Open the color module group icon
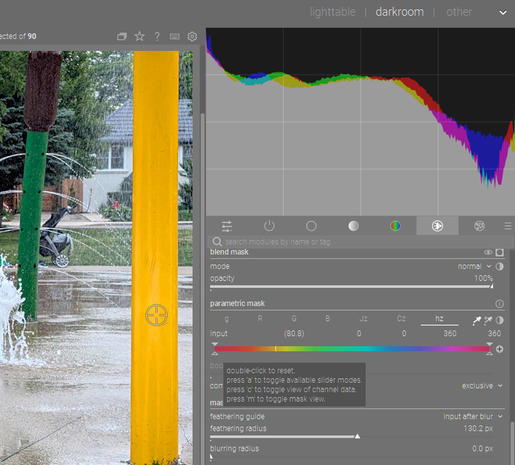Image resolution: width=515 pixels, height=465 pixels. click(x=395, y=226)
